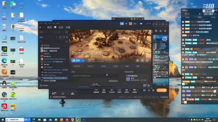Toggle the preview eye icon in the streaming tool

(149, 90)
